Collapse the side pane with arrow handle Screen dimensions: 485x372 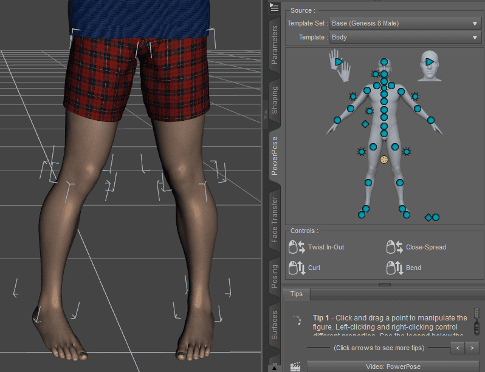pos(265,115)
